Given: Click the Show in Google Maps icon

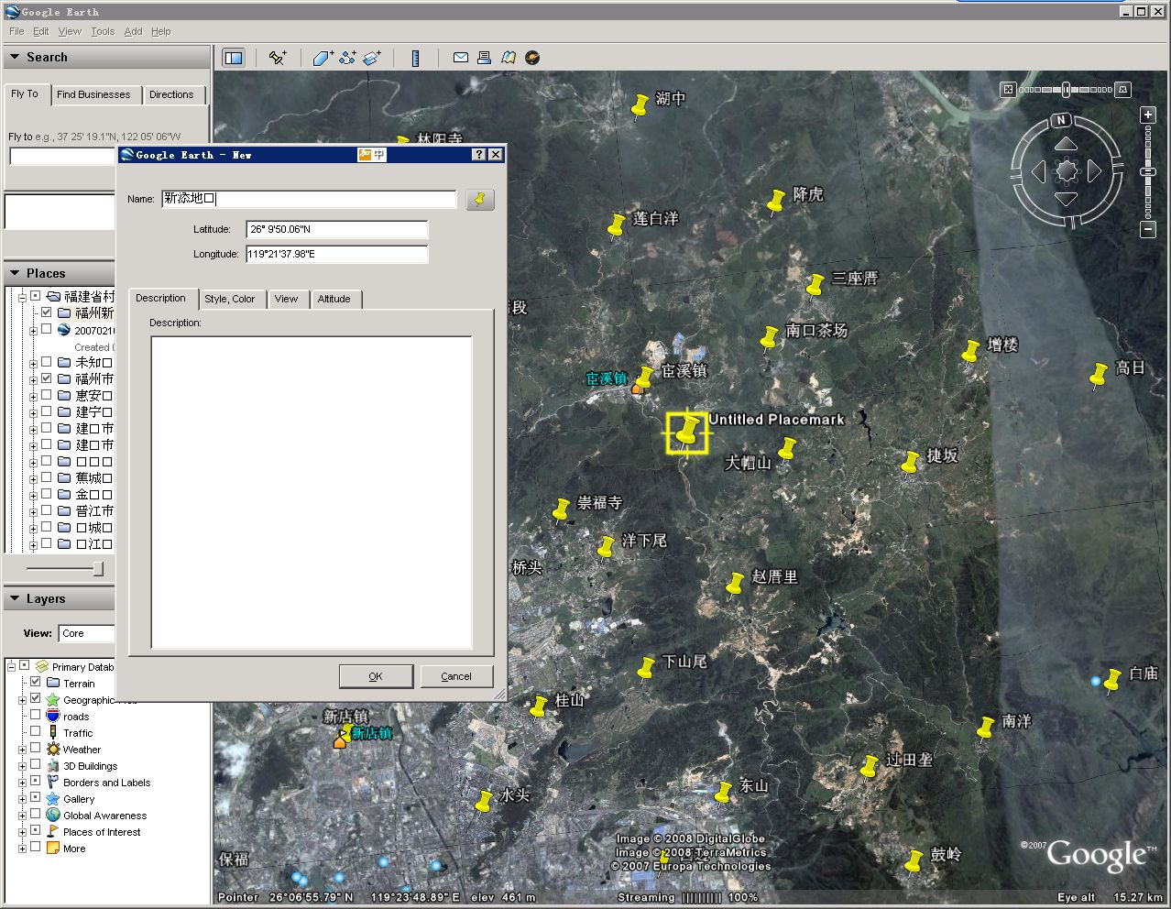Looking at the screenshot, I should point(509,58).
